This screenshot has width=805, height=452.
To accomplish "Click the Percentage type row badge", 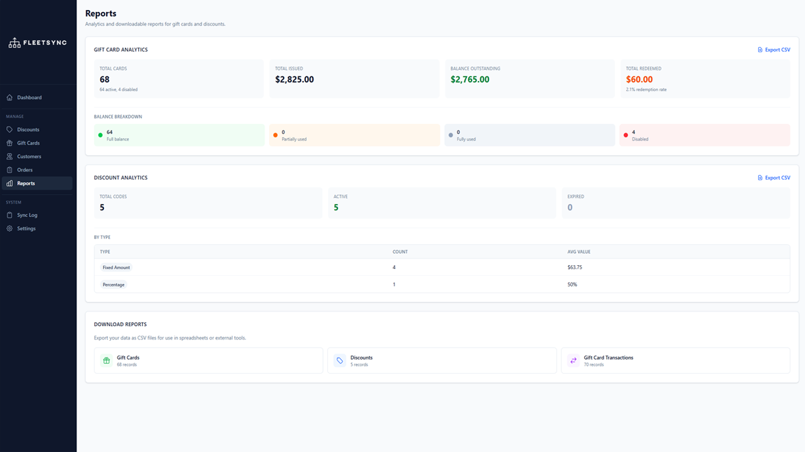I will (x=113, y=285).
